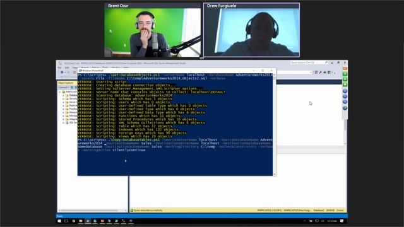Viewport: 404px width, 227px height.
Task: Open the database dropdown in SSMS toolbar
Action: pyautogui.click(x=310, y=73)
